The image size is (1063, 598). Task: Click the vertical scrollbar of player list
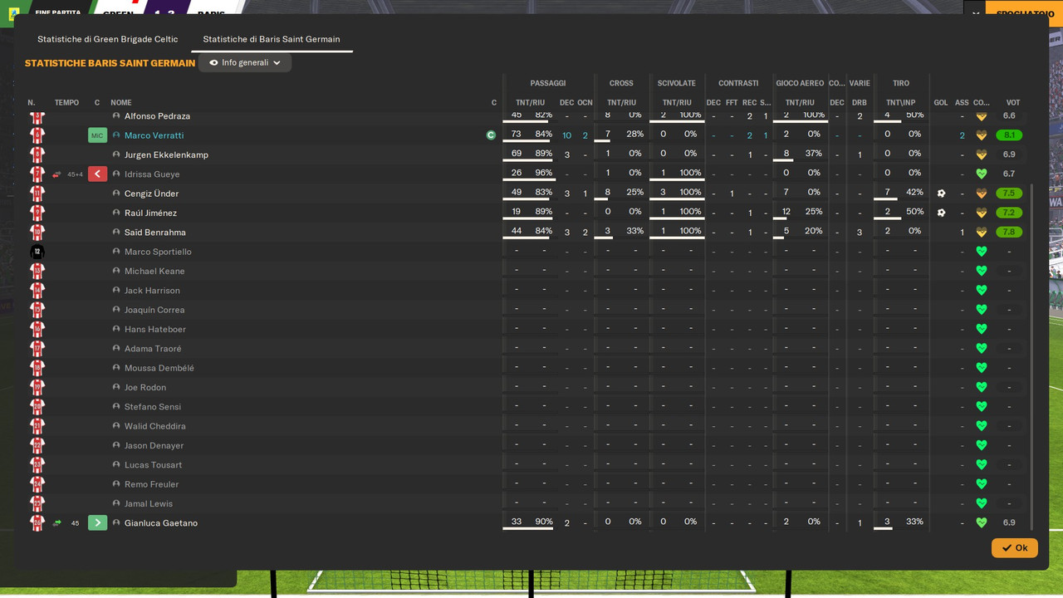tap(1031, 357)
